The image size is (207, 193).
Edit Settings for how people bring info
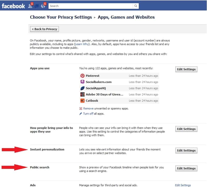click(186, 129)
